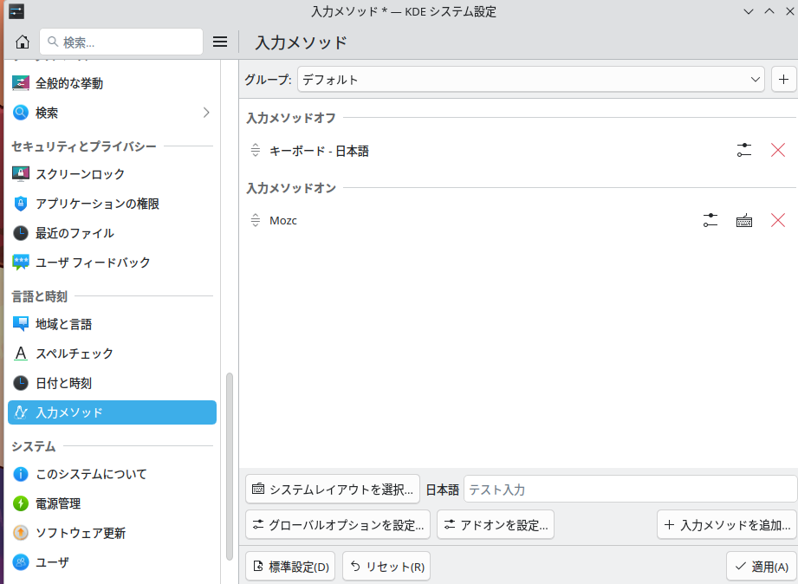Click the 日付と時刻 clock icon
The image size is (798, 584).
pyautogui.click(x=20, y=383)
